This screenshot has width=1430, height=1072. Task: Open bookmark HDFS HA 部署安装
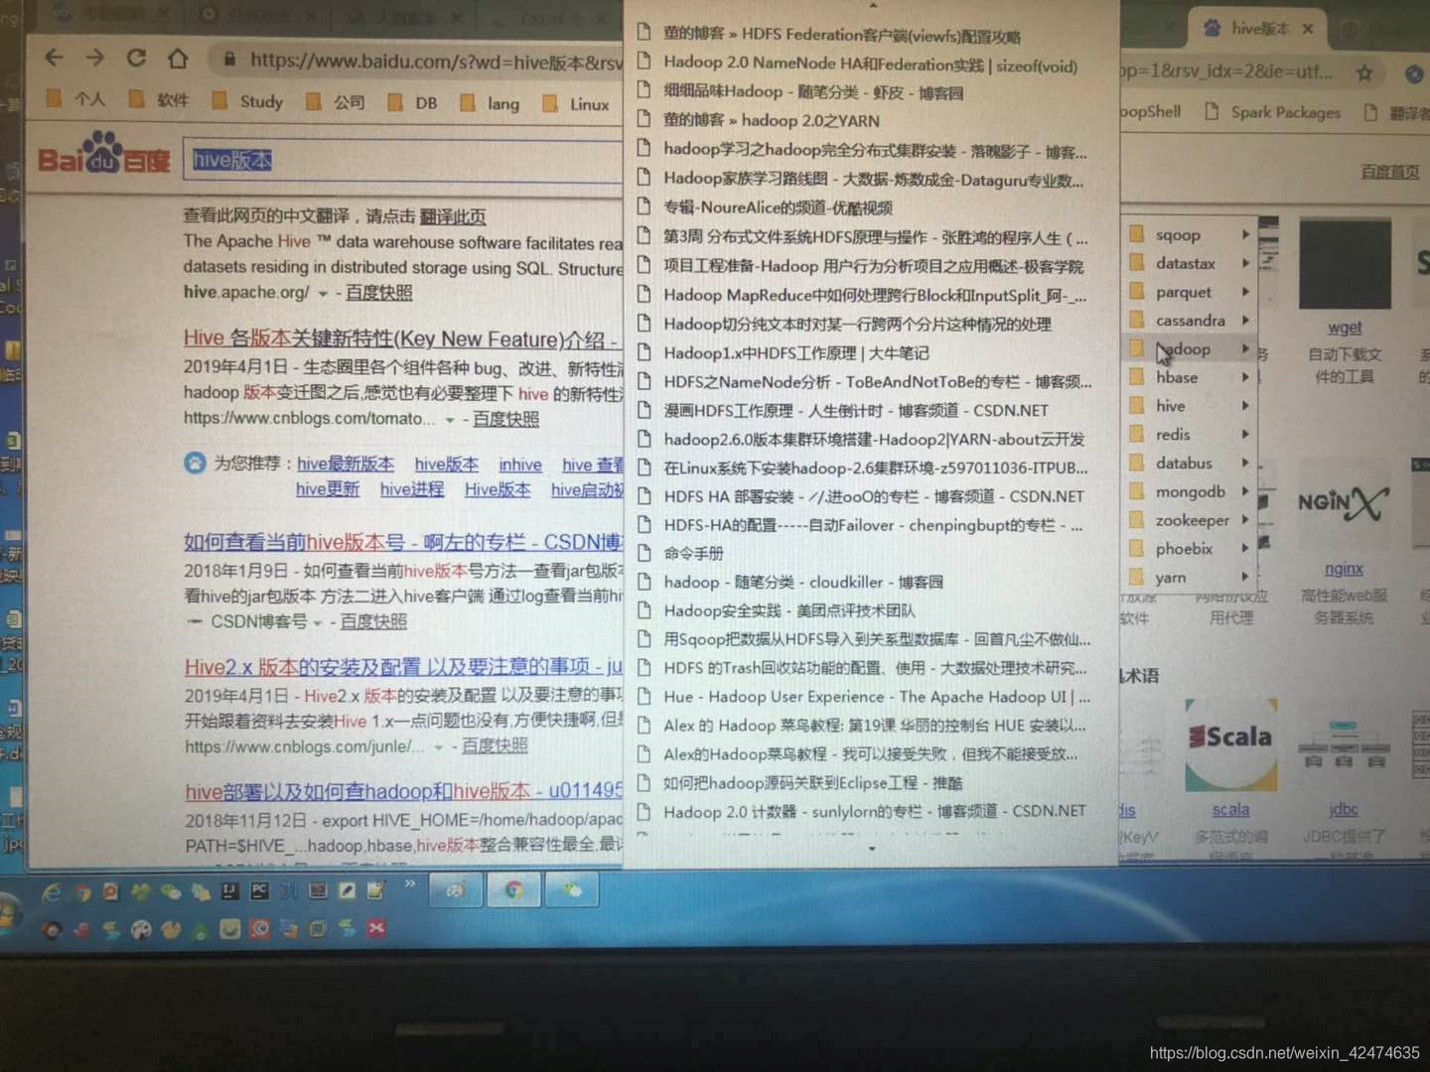coord(861,496)
